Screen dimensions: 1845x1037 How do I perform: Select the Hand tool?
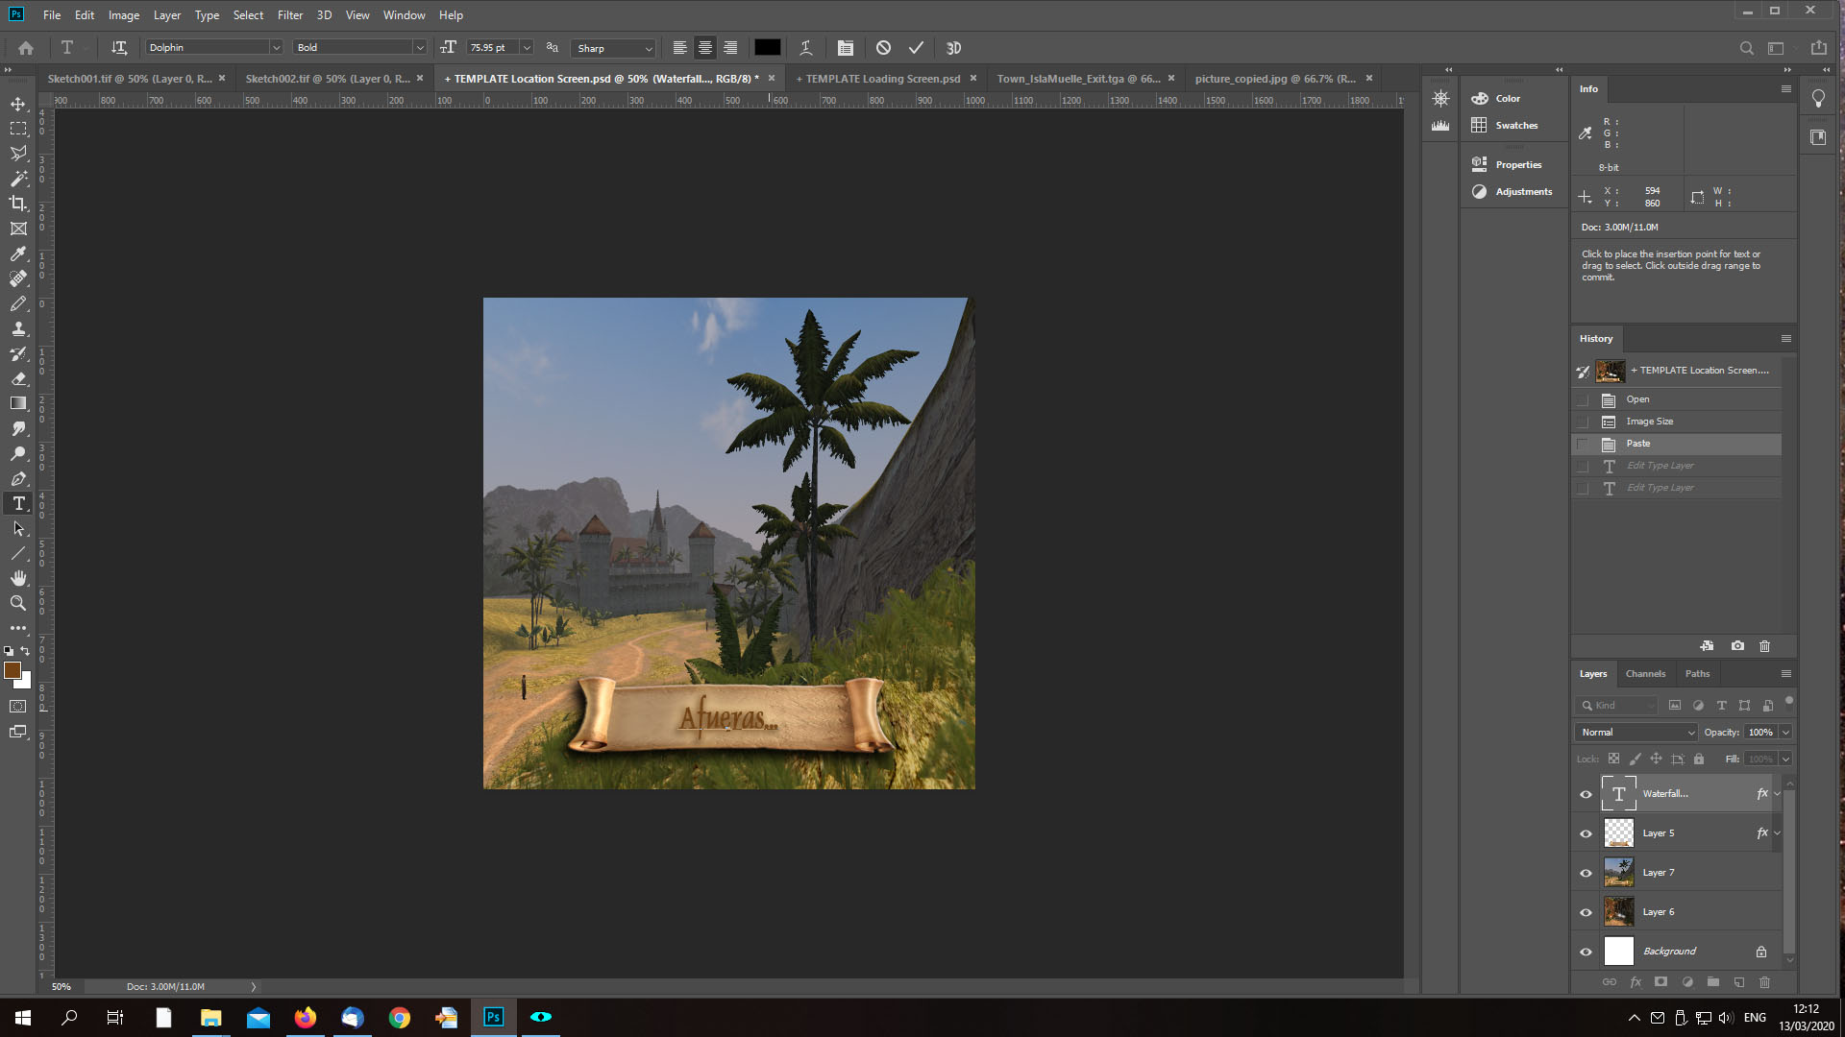tap(18, 578)
